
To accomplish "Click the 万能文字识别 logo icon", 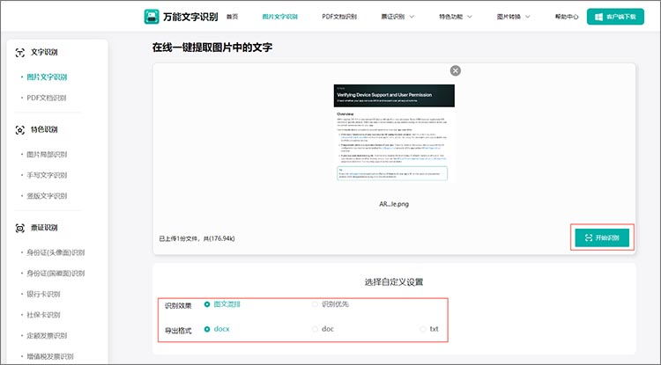I will tap(152, 17).
